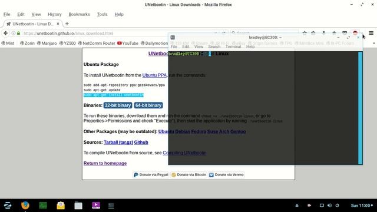Download the 64-bit binary
This screenshot has height=212, width=377.
(148, 105)
